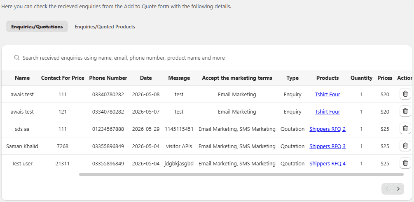The height and width of the screenshot is (202, 414).
Task: Click the contact value 21311
Action: click(63, 163)
